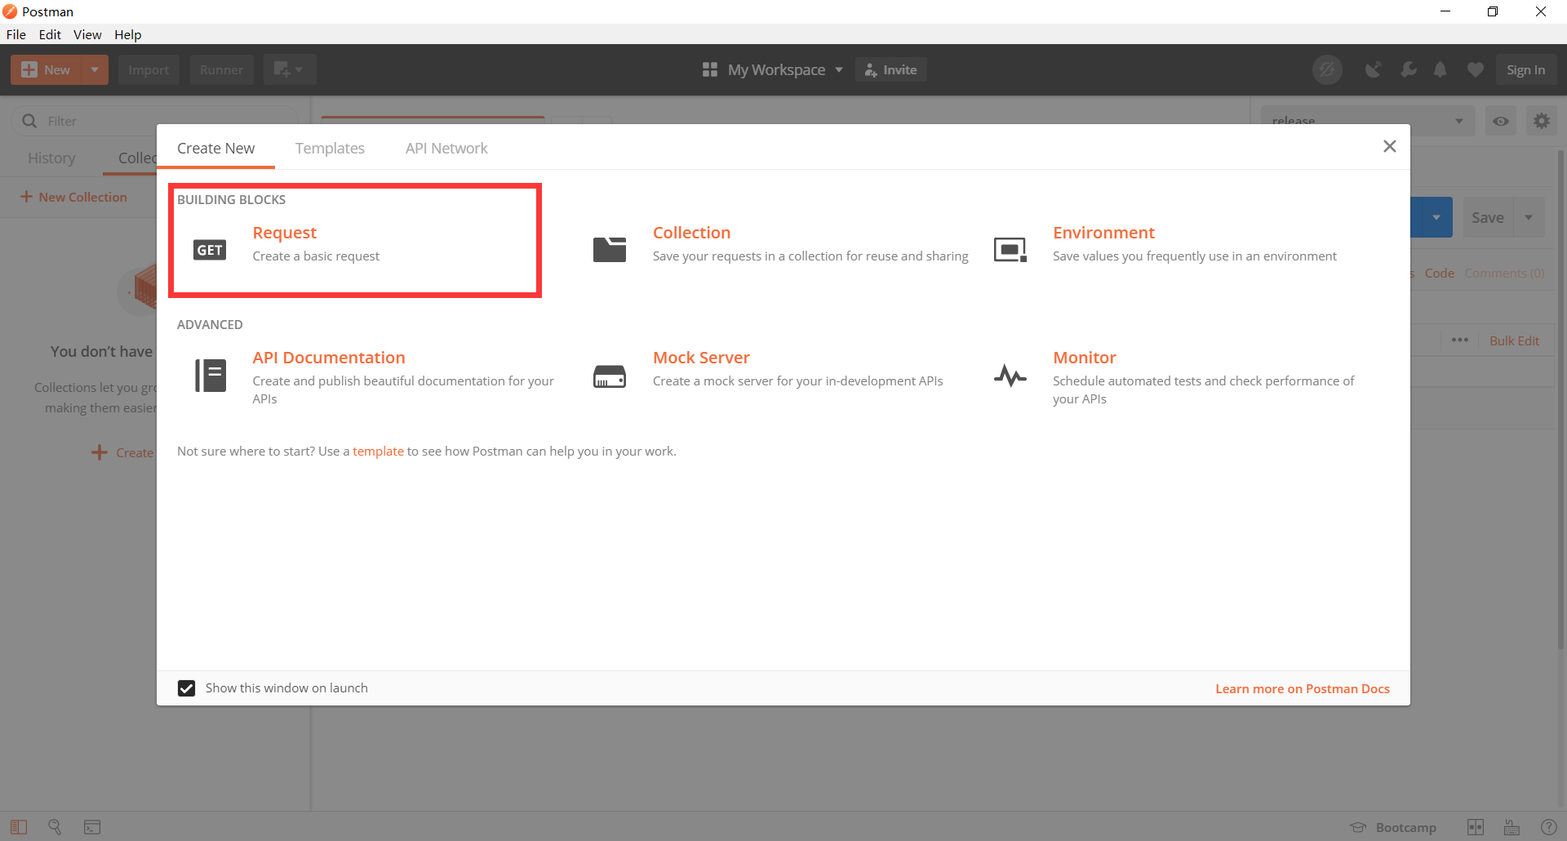
Task: Toggle the sidebar icon in status bar
Action: [x=19, y=827]
